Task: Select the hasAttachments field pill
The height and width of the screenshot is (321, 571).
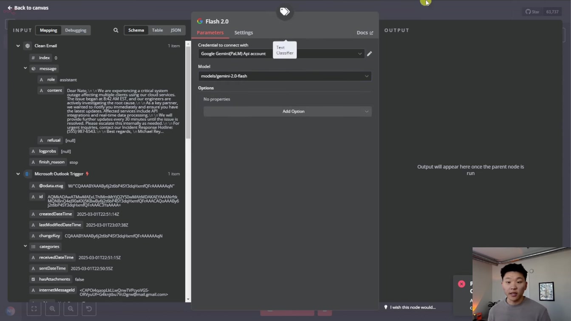Action: (51, 279)
